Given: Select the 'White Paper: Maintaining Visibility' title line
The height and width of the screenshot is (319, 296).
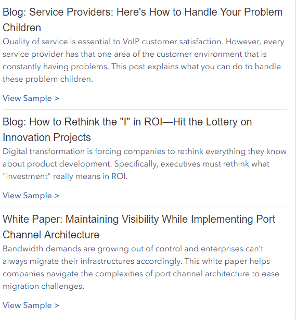Looking at the screenshot, I should click(139, 219).
